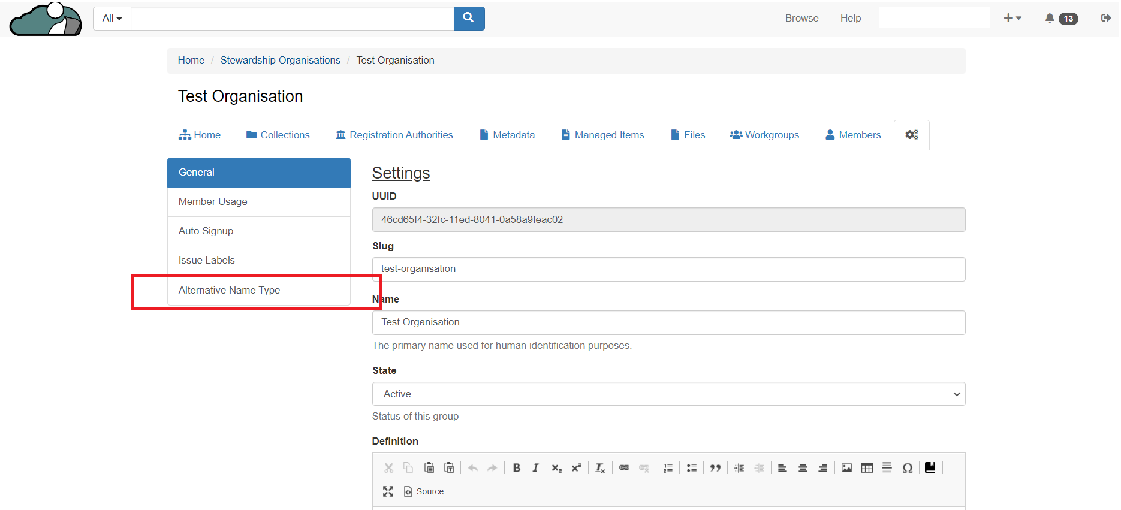Click Stewardship Organisations breadcrumb link
1121x510 pixels.
280,60
